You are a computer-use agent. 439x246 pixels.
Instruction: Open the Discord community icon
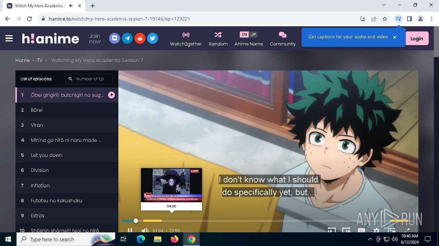(115, 38)
